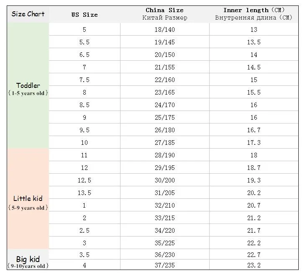Viewport: 305px width, 275px height.
Task: Select the inner length 23.2 cell
Action: pos(254,265)
